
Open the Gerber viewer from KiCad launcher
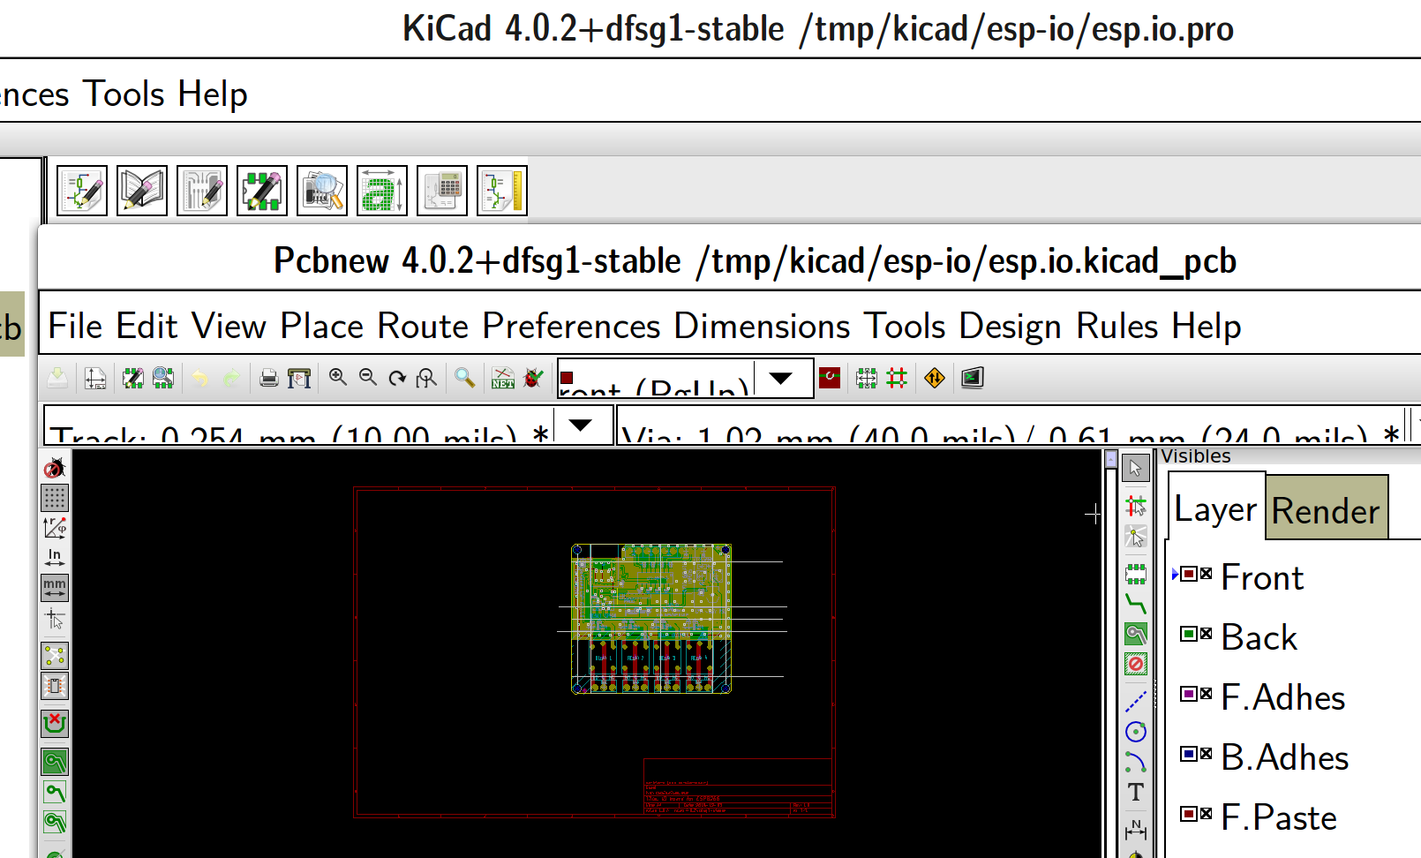tap(322, 191)
